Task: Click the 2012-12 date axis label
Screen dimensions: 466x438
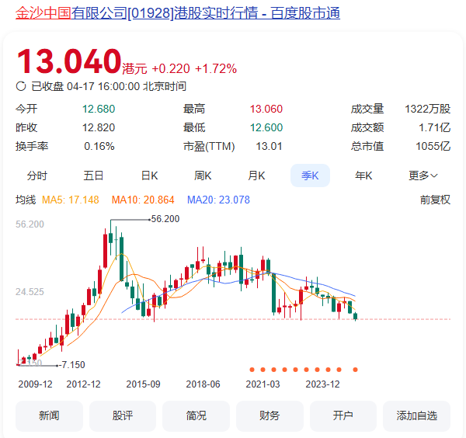Action: click(84, 384)
